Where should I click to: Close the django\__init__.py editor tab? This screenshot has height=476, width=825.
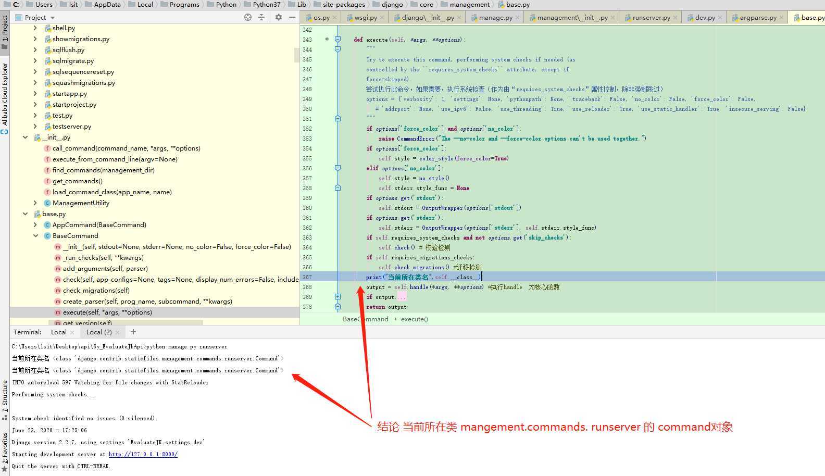point(459,18)
